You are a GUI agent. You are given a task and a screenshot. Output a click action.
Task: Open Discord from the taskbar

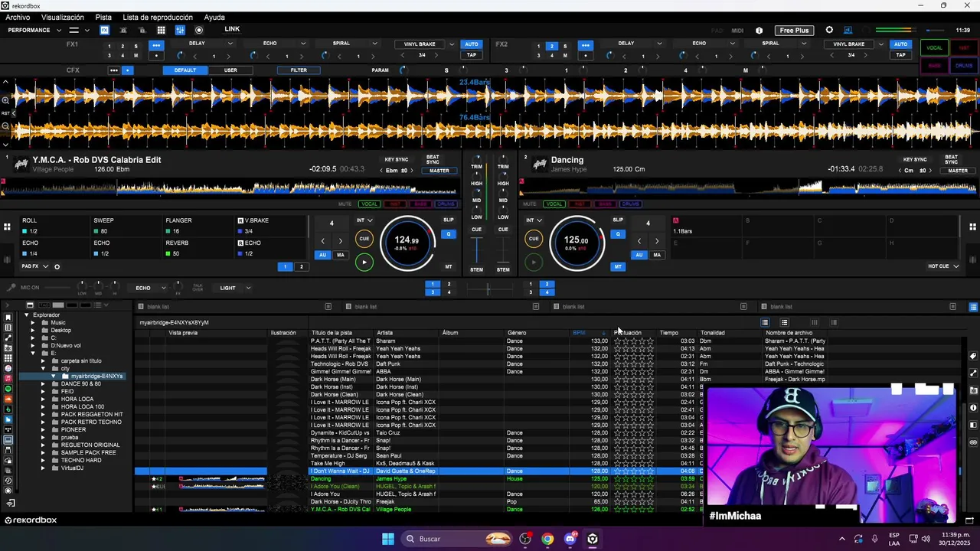570,539
